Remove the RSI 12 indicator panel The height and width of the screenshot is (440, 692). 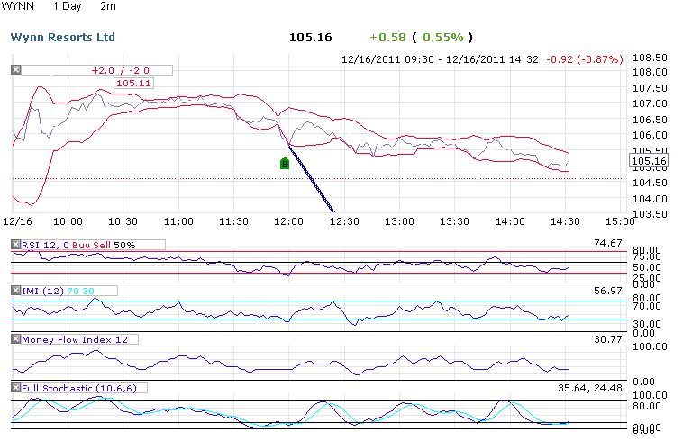(16, 244)
